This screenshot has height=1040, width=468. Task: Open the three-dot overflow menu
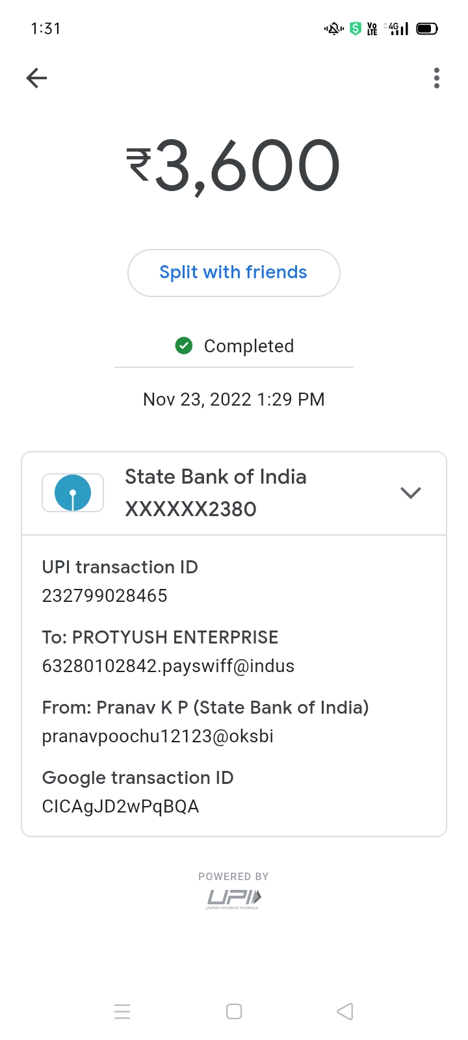437,79
